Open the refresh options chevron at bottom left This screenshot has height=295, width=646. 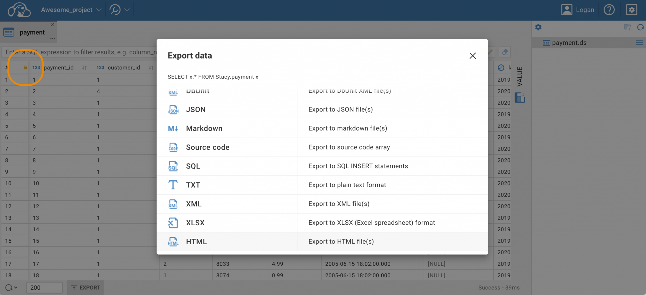[x=15, y=287]
